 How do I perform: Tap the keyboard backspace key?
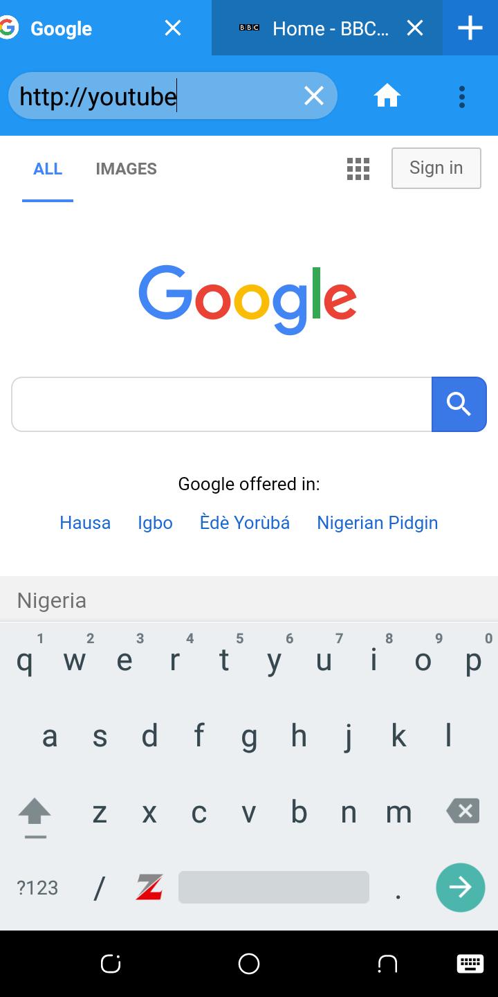point(463,811)
